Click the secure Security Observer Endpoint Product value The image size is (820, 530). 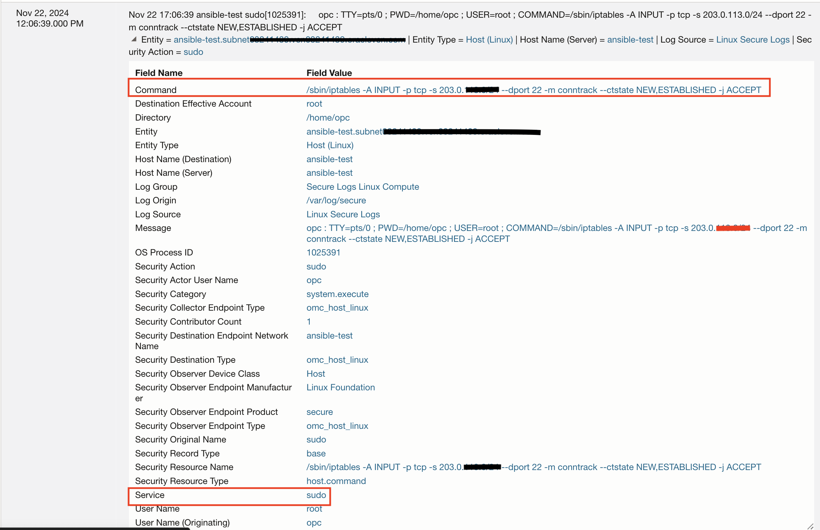tap(319, 412)
